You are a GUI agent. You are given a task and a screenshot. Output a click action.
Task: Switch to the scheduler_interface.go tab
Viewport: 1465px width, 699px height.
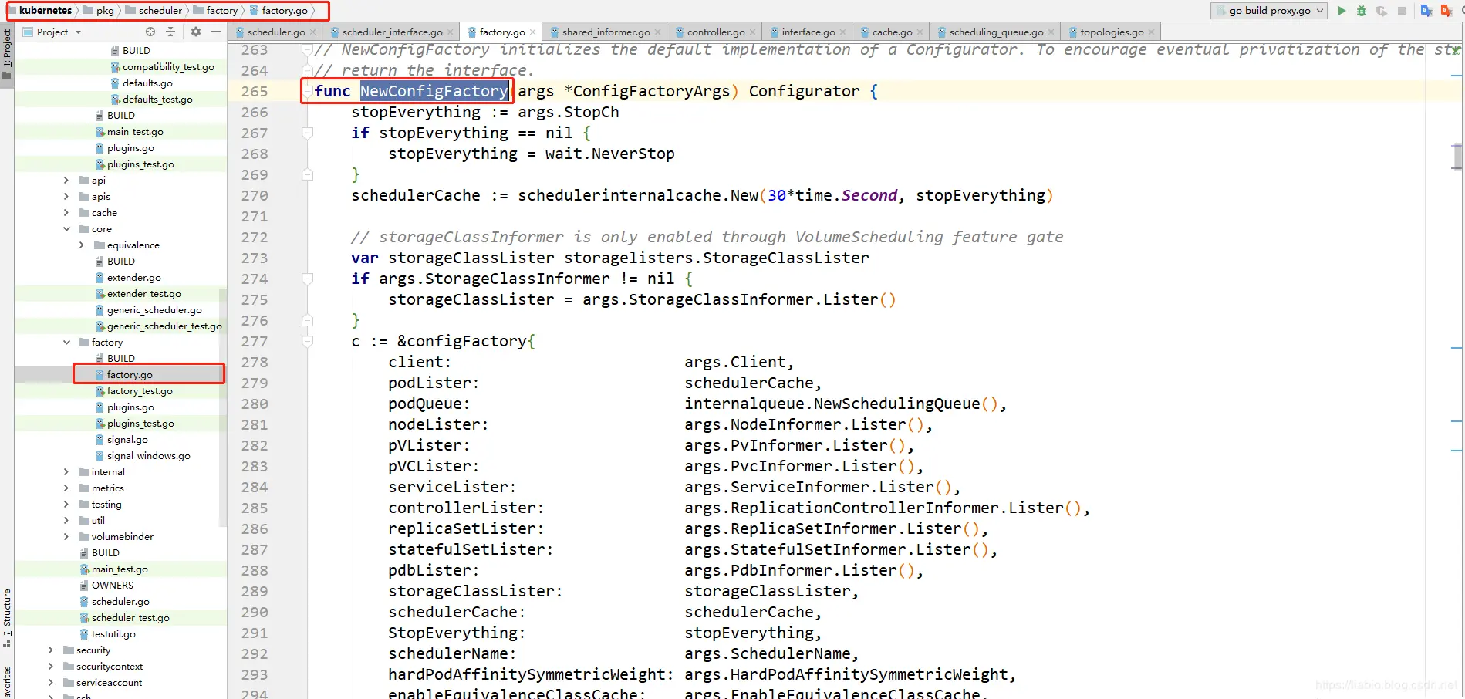392,32
